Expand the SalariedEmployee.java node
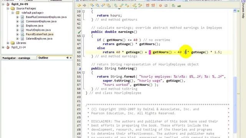 tap(17, 38)
